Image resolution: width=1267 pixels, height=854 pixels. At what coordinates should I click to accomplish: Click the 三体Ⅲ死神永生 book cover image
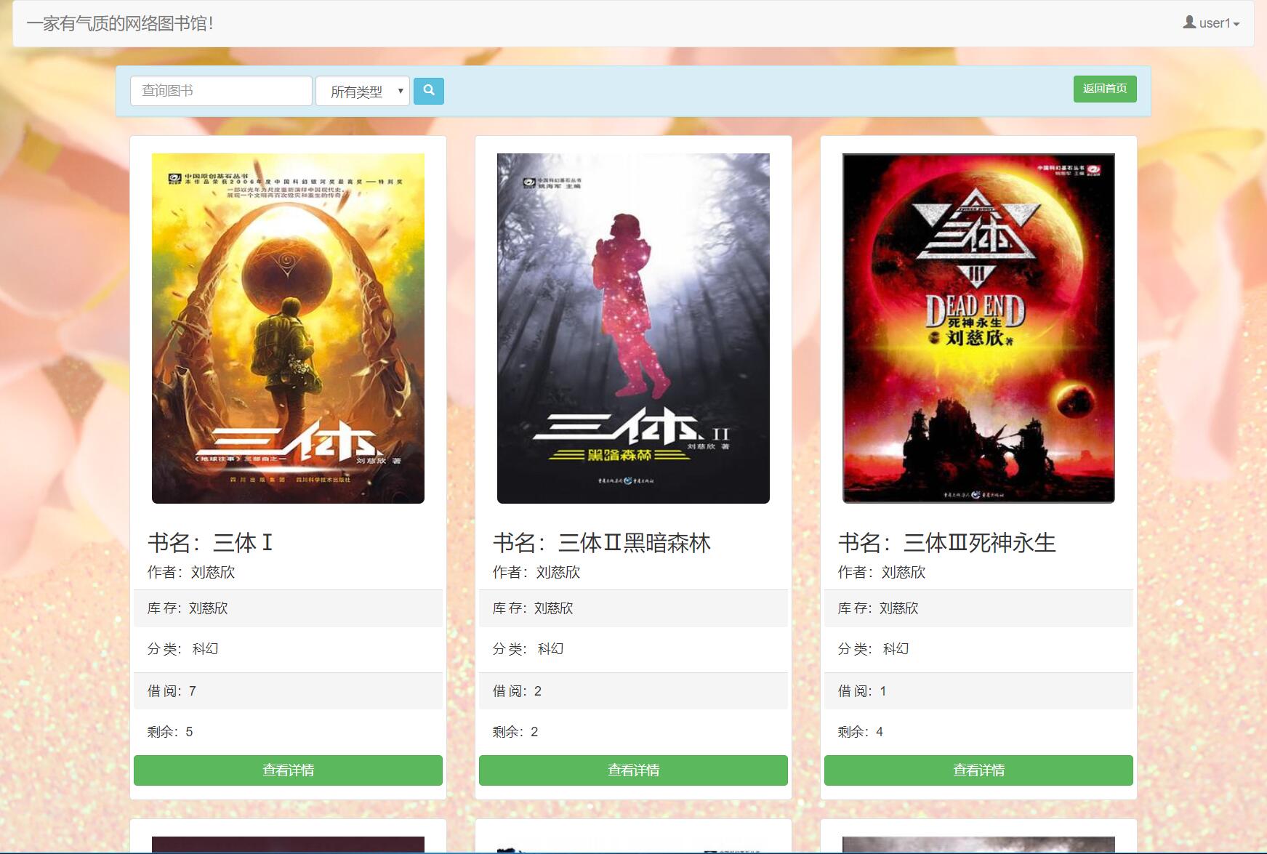tap(978, 328)
